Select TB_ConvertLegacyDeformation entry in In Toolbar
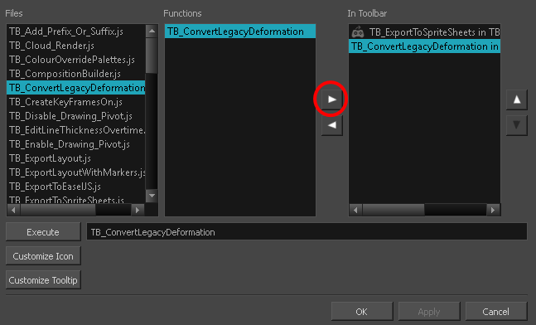Screen dimensions: 536x325 coord(424,46)
